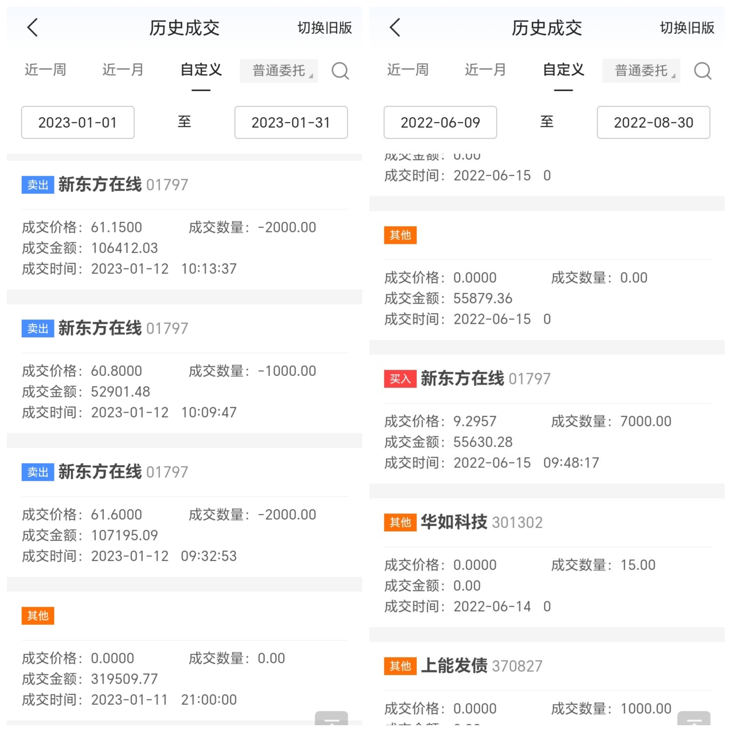This screenshot has height=732, width=732.
Task: Open the start date field 2022-06-09
Action: click(440, 122)
